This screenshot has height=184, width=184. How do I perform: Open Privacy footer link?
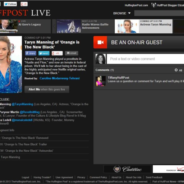point(81,177)
